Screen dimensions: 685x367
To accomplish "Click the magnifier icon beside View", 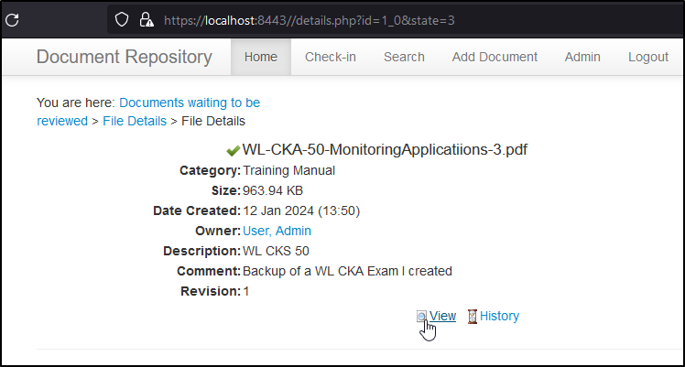I will [x=421, y=316].
